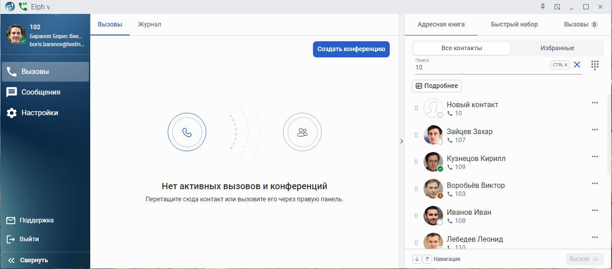The height and width of the screenshot is (269, 612).
Task: Open more options for Зайцев Захар
Action: pos(595,130)
